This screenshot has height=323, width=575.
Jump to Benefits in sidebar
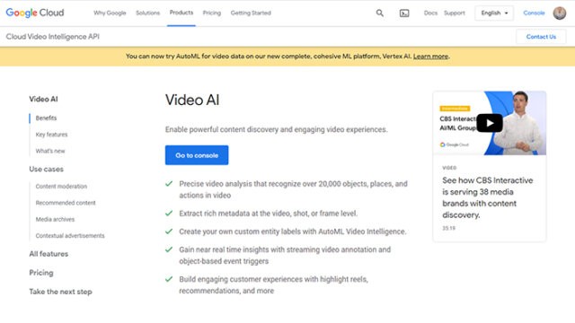pos(46,118)
